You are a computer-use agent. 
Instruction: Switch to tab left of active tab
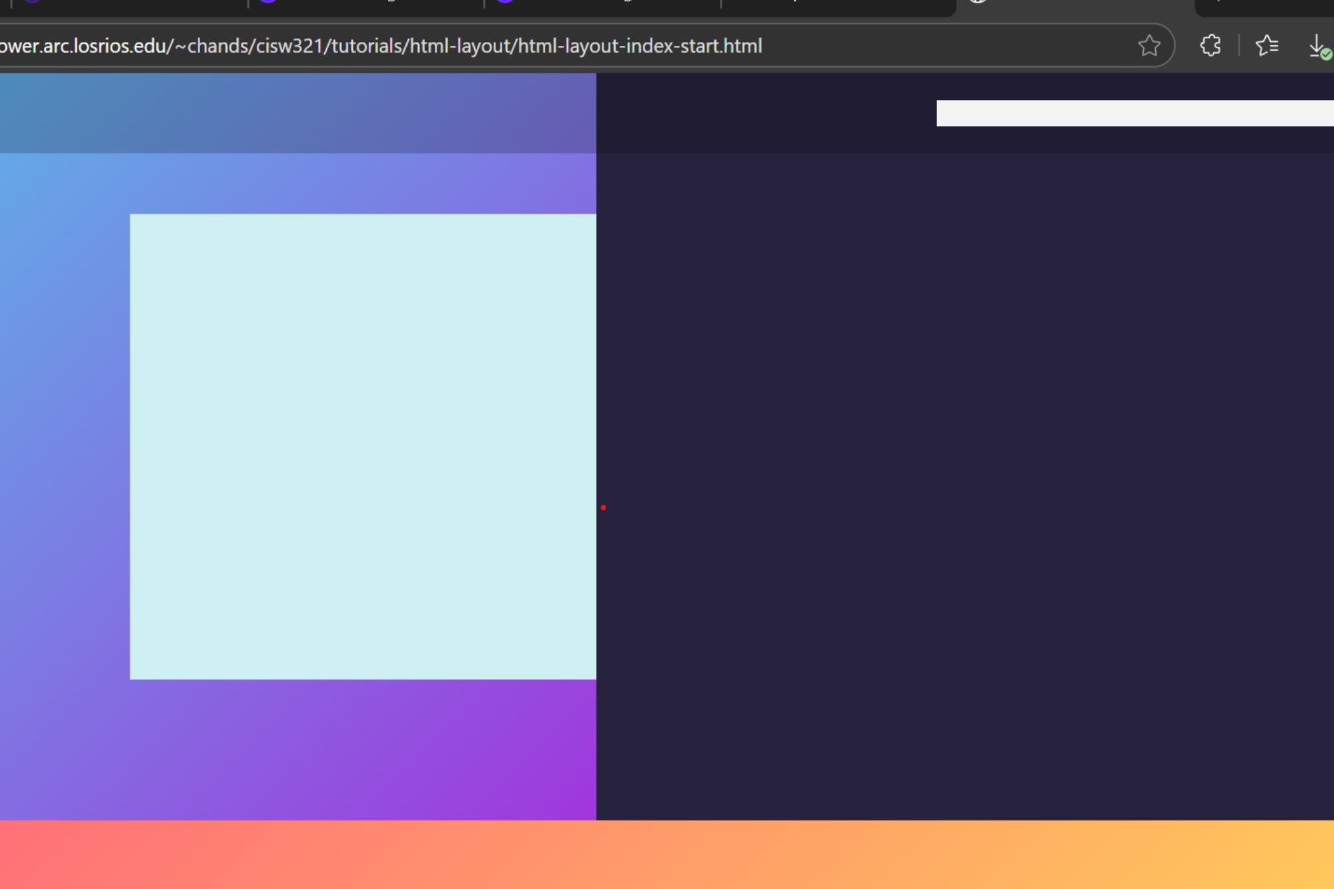837,5
